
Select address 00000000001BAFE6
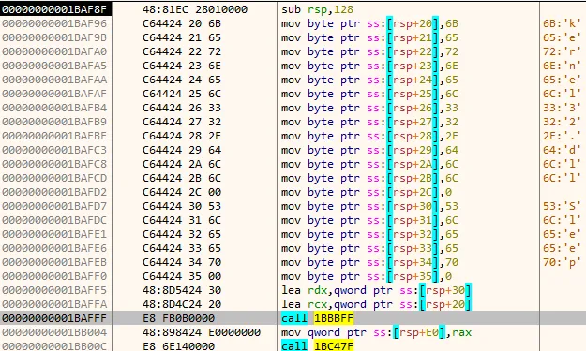pos(54,248)
